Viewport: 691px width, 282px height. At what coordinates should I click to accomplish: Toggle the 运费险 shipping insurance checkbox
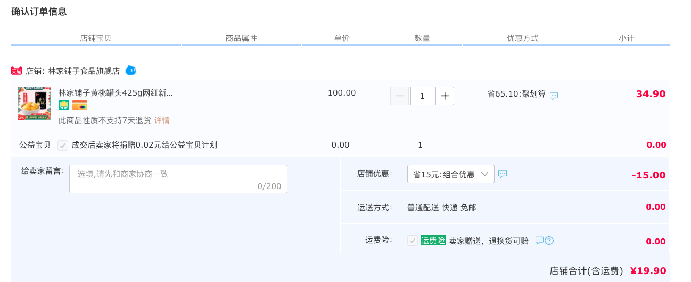[x=413, y=241]
